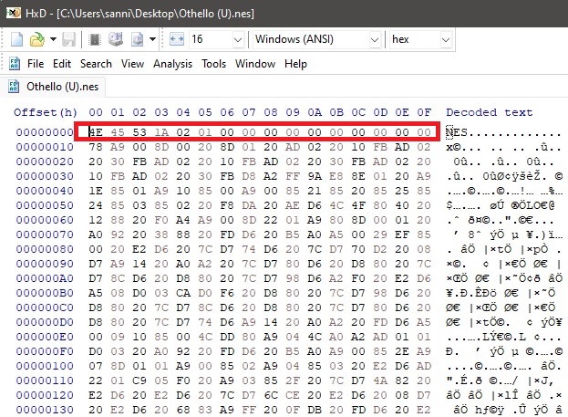
Task: Click byte EF in row 00000070
Action: [x=402, y=235]
